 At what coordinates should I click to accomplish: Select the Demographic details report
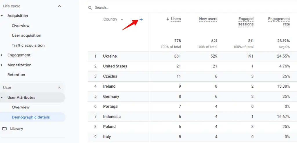click(31, 117)
